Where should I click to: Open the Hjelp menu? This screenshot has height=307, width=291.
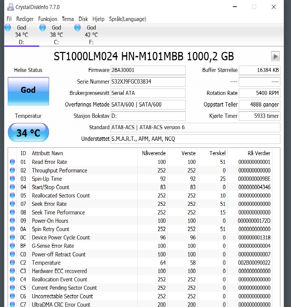click(x=98, y=19)
